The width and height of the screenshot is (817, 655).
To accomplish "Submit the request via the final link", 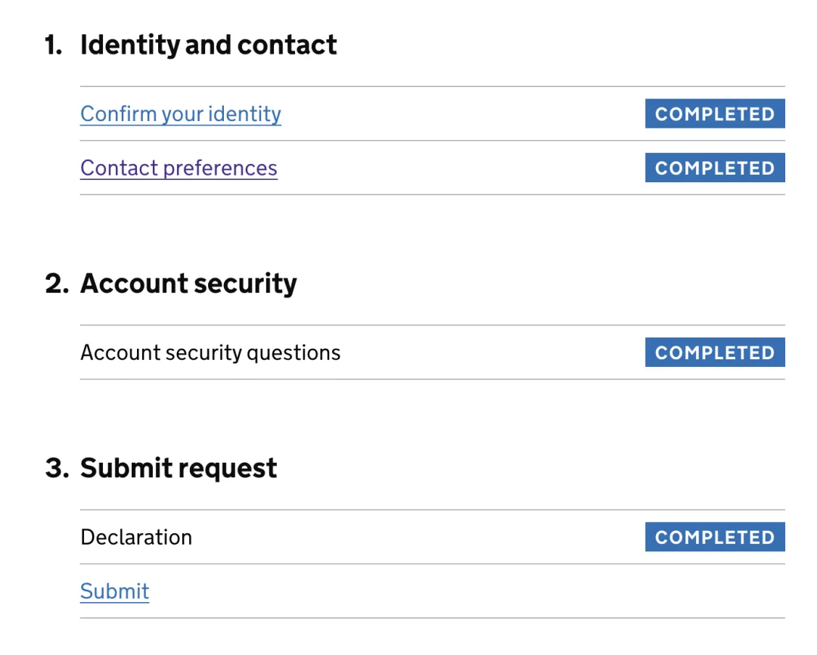I will point(114,591).
